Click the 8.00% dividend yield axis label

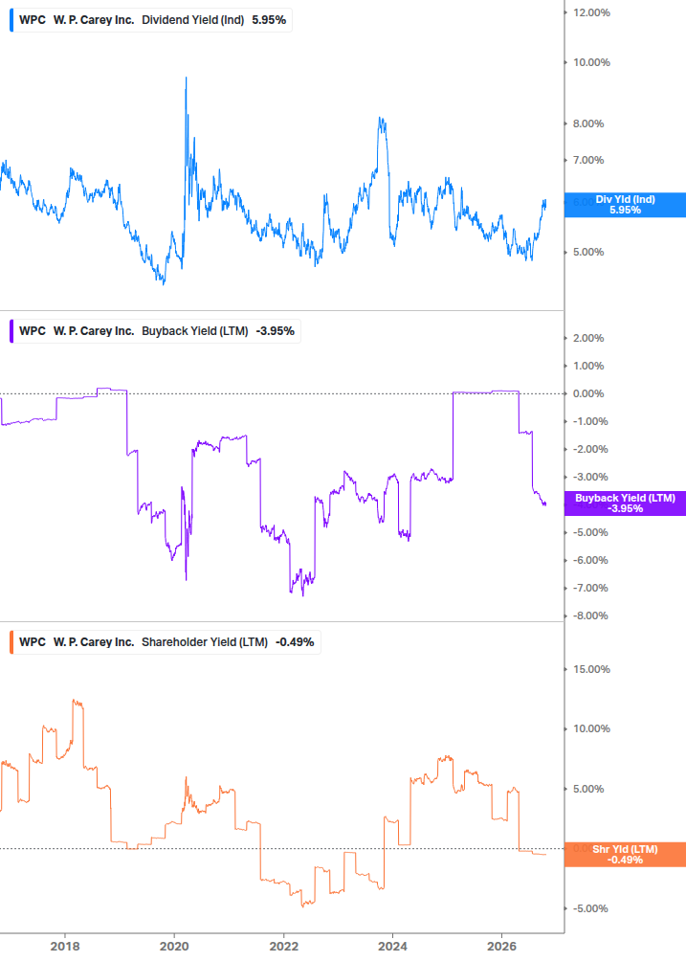pos(588,123)
